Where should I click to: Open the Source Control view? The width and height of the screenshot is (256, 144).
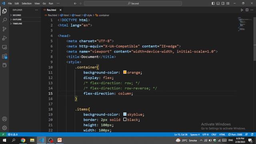pos(4,29)
